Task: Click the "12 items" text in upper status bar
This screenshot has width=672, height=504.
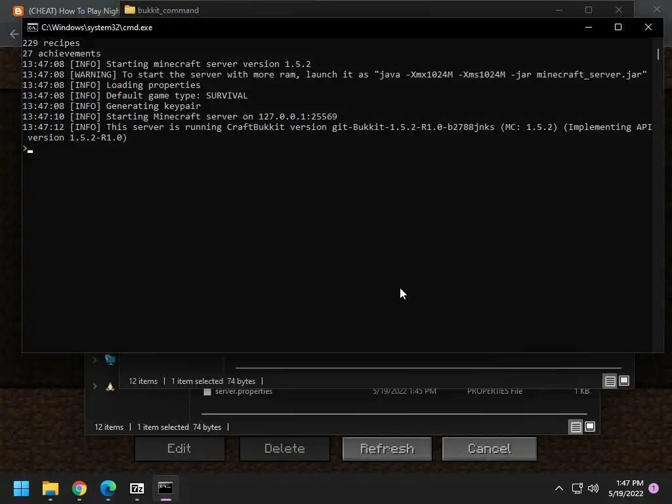Action: pyautogui.click(x=143, y=381)
